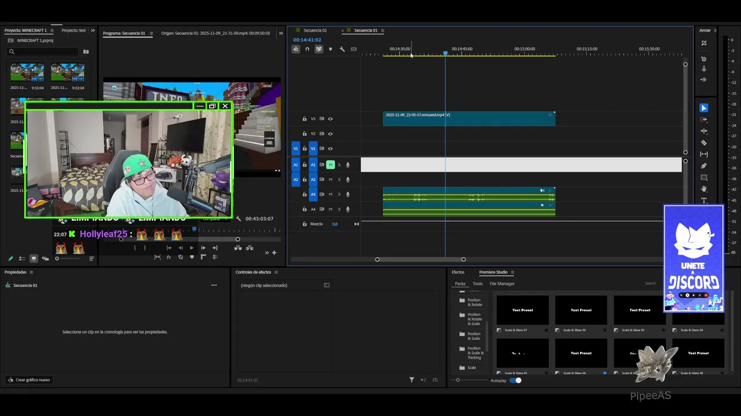Enable linked selection in the timeline
The height and width of the screenshot is (416, 741).
coord(318,49)
